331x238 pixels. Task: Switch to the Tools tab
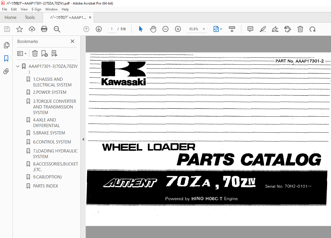pyautogui.click(x=30, y=18)
